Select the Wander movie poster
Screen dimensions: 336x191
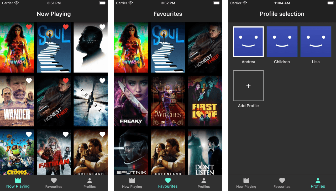tap(17, 101)
